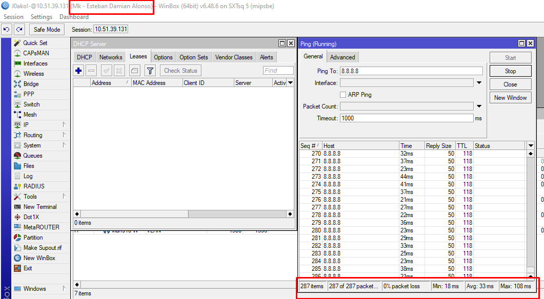This screenshot has width=544, height=299.
Task: Open column selector dropdown in DHCP leases table
Action: [x=290, y=83]
